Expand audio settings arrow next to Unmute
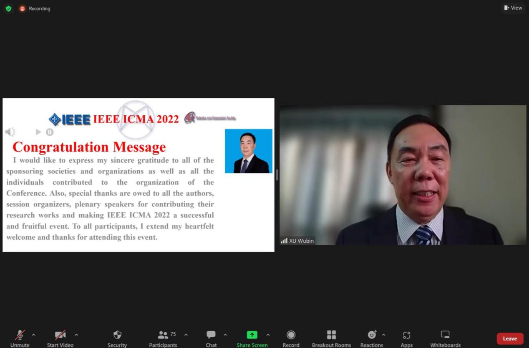Viewport: 529px width, 348px height. click(x=34, y=335)
